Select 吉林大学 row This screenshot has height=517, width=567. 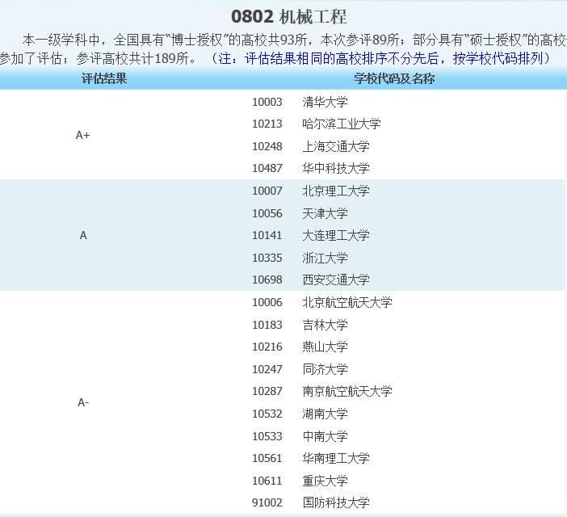pyautogui.click(x=325, y=325)
